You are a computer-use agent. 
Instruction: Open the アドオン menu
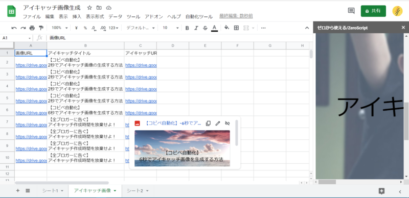click(154, 17)
